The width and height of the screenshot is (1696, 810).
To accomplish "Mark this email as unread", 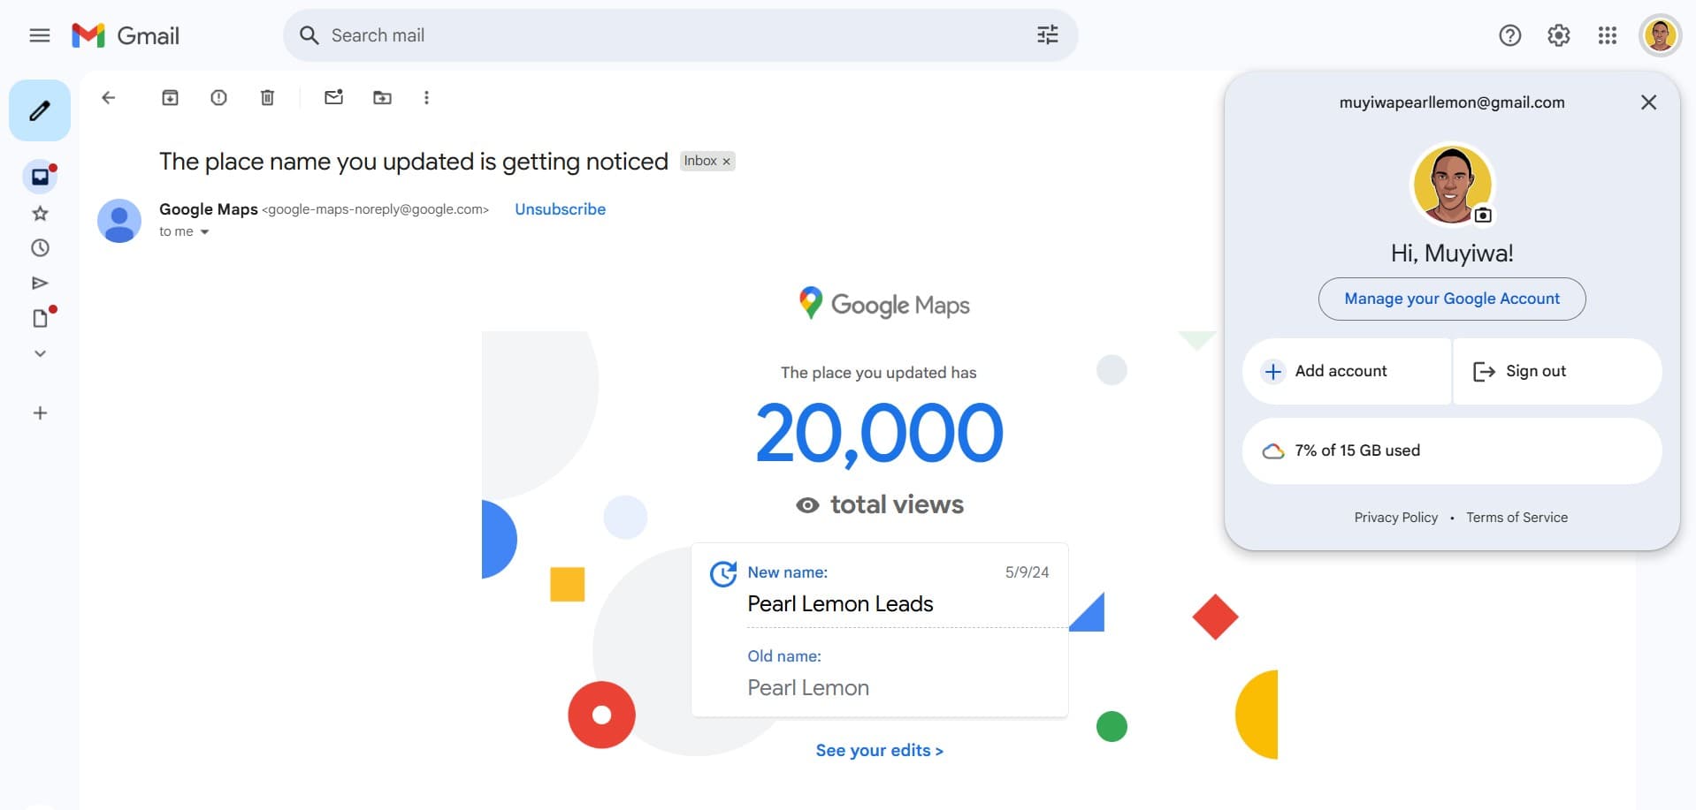I will point(333,97).
